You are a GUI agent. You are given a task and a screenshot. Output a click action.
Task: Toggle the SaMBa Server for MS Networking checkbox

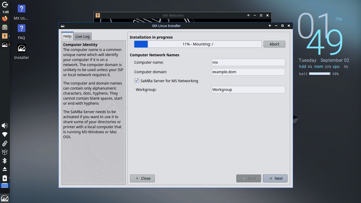coord(137,81)
